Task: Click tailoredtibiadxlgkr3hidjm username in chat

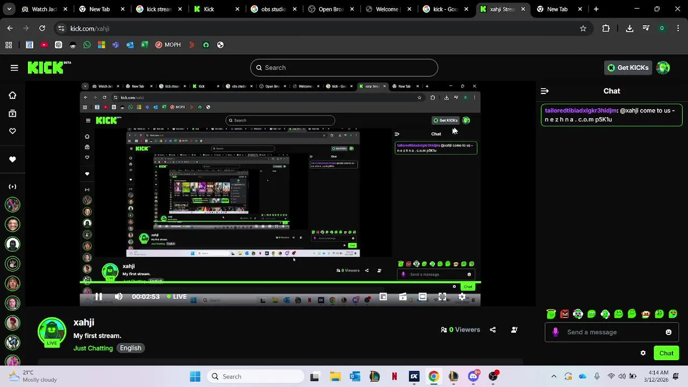Action: (x=580, y=111)
